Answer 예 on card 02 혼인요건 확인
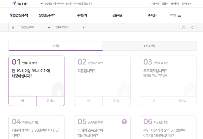This screenshot has height=139, width=203. click(x=88, y=101)
